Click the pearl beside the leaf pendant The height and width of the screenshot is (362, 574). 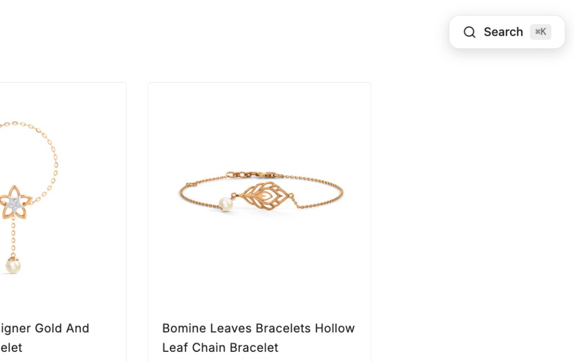[225, 204]
